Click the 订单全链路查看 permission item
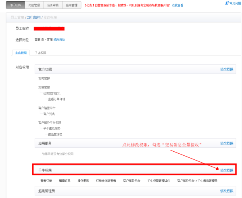242x198 pixels. coord(106,181)
